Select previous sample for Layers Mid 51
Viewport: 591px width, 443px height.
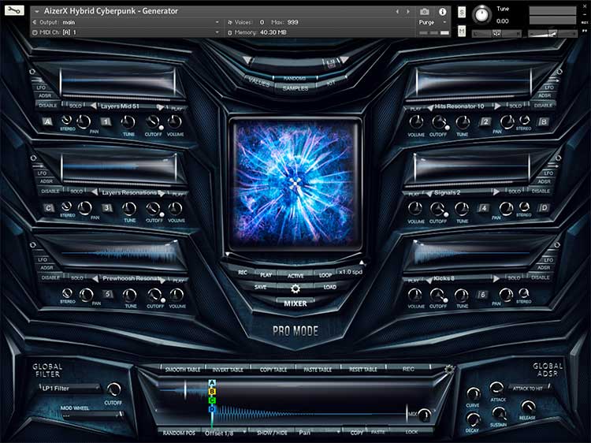point(94,106)
